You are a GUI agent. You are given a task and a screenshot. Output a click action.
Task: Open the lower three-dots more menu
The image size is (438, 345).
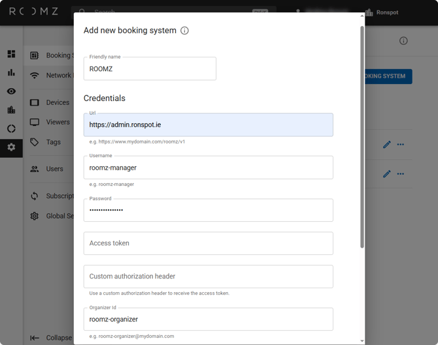(401, 173)
